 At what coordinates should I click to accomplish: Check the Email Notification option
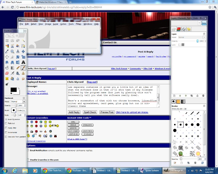[28, 150]
